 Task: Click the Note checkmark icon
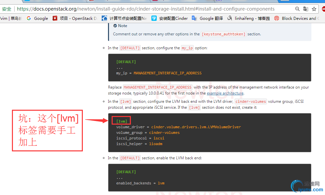[115, 26]
